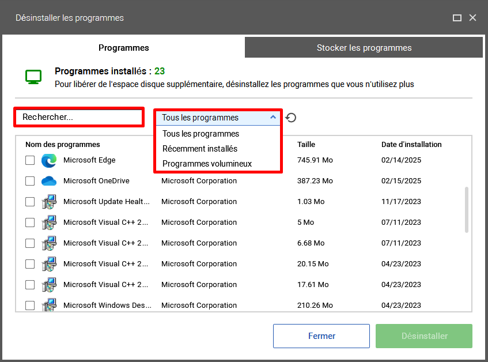Click Microsoft Corporation in the OneDrive row

coord(199,181)
